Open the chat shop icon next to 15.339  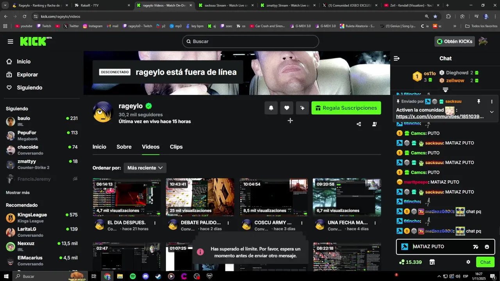432,262
